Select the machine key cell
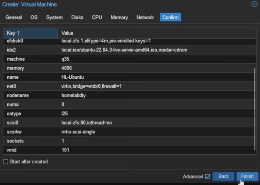The image size is (260, 185). pyautogui.click(x=30, y=59)
